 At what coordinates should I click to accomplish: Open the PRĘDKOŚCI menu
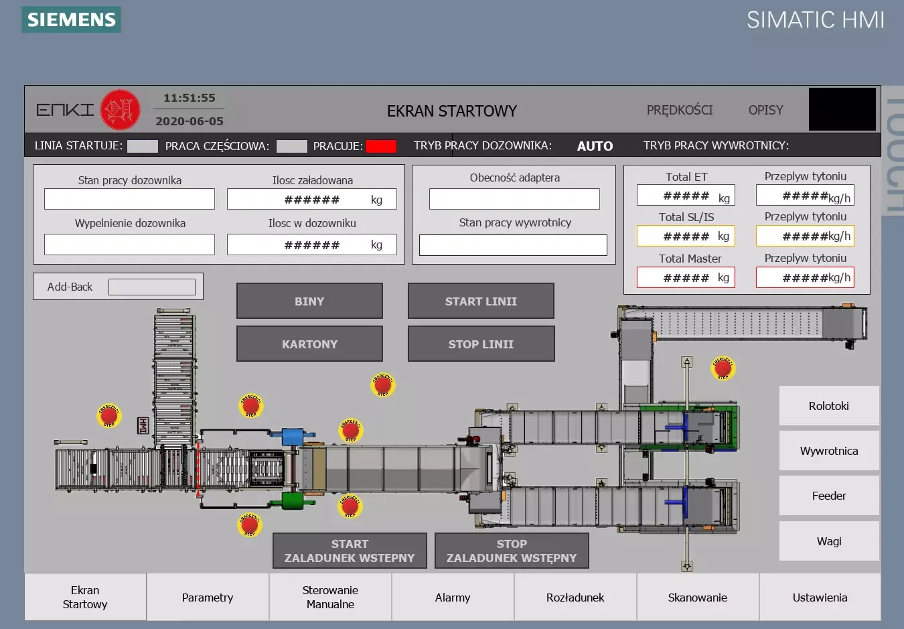click(x=679, y=110)
